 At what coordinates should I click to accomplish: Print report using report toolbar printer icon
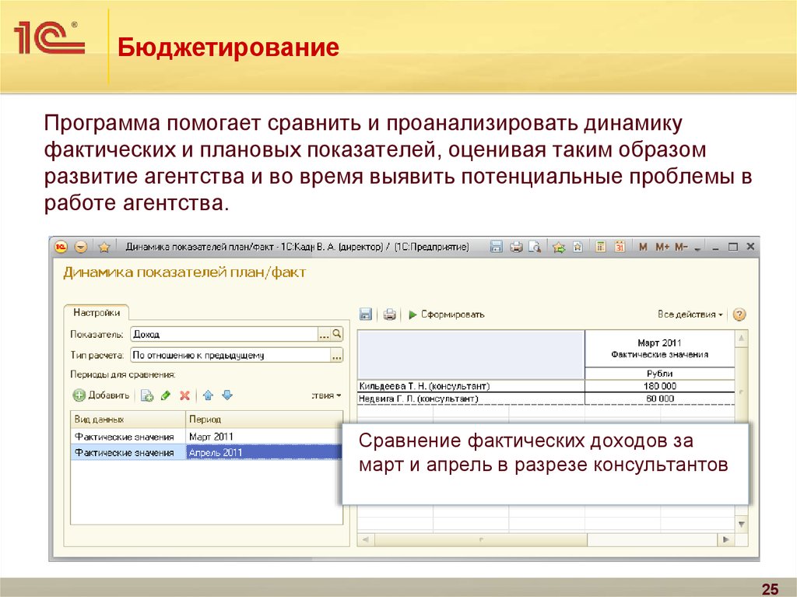tap(389, 314)
